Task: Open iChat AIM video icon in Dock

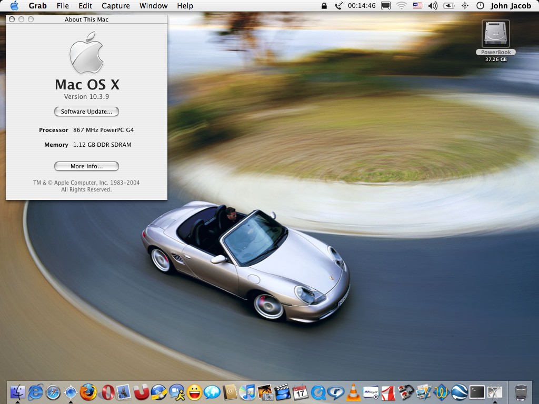Action: 177,392
